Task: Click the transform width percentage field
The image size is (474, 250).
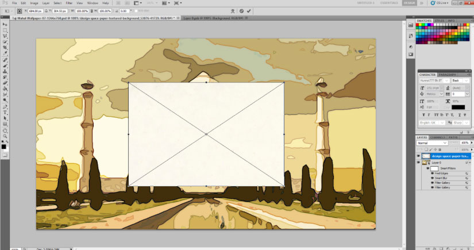Action: pyautogui.click(x=82, y=10)
